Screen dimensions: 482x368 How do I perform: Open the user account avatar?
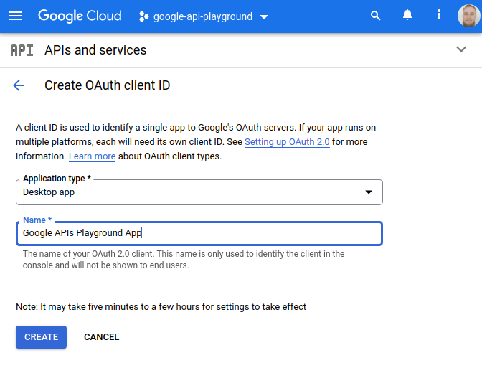(x=468, y=16)
